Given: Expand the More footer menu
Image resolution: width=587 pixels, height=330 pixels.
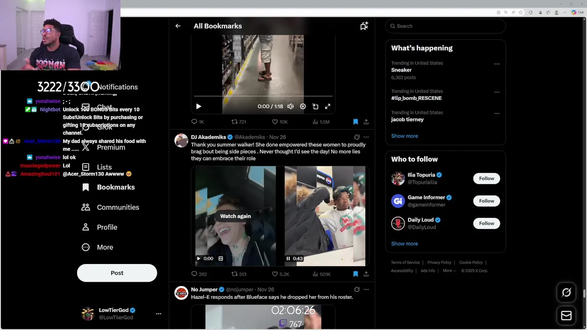Looking at the screenshot, I should click(449, 271).
